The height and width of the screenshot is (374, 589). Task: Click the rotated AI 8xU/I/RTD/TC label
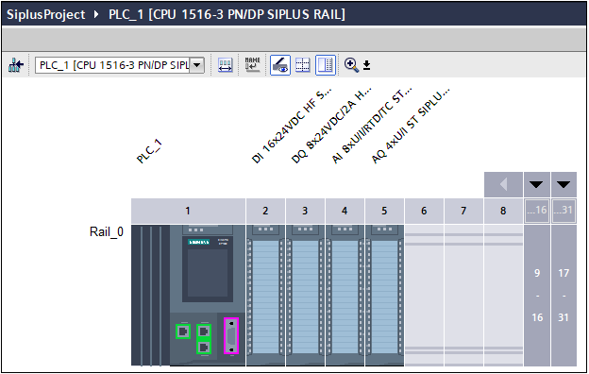coord(372,126)
